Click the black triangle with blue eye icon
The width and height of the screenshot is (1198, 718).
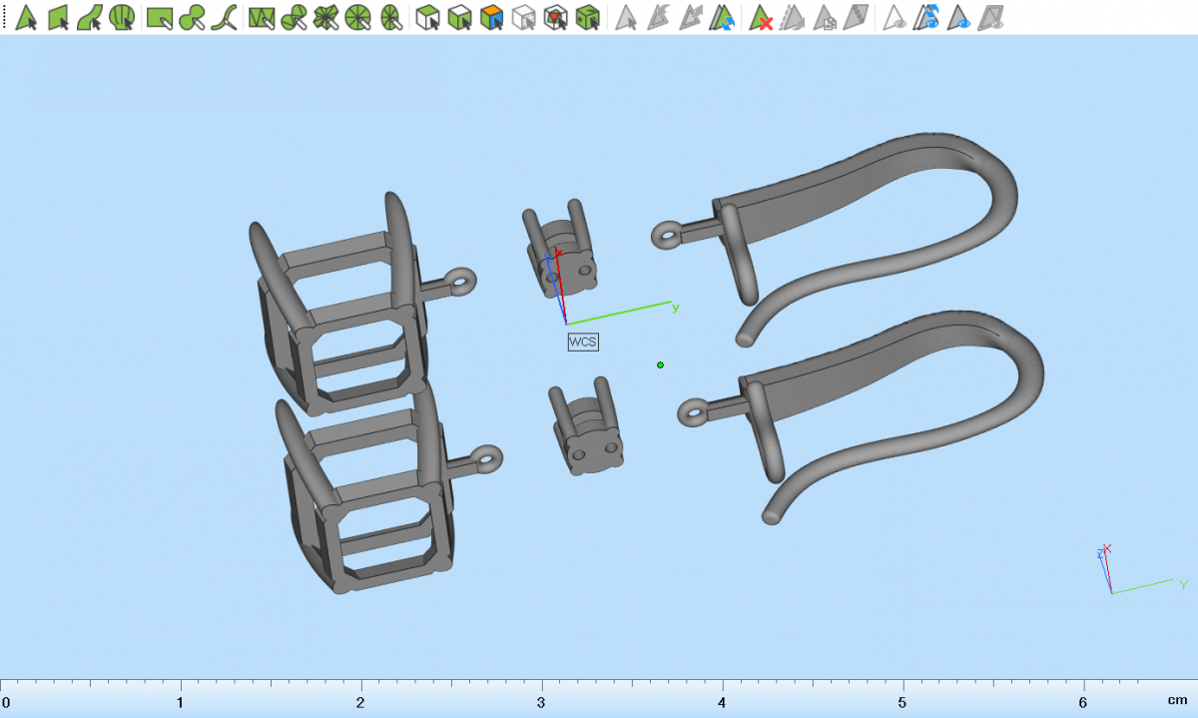click(x=959, y=17)
